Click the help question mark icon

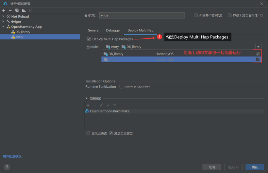point(7,167)
